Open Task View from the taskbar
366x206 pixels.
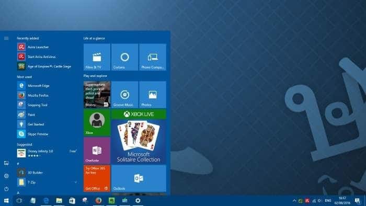click(19, 201)
